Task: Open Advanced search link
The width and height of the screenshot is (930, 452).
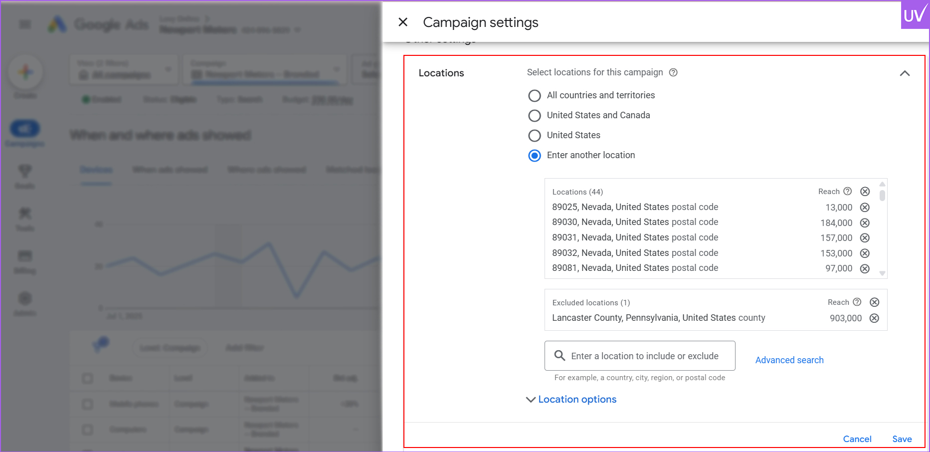Action: pyautogui.click(x=789, y=360)
